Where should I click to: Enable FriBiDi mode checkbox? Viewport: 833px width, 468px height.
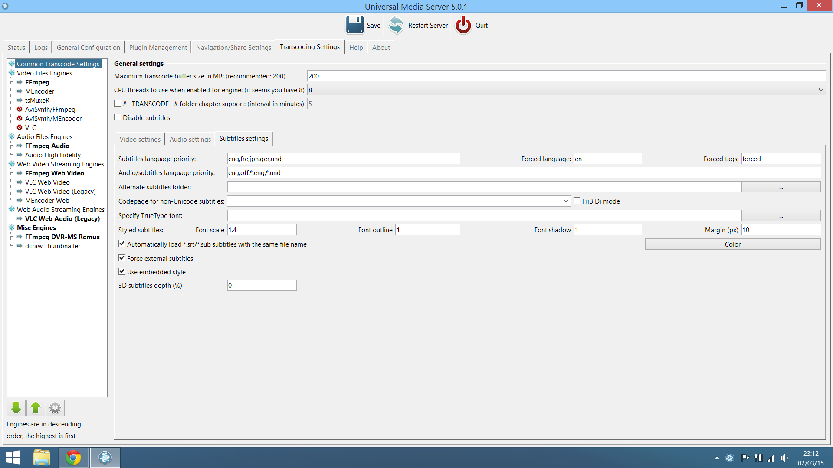click(x=577, y=201)
